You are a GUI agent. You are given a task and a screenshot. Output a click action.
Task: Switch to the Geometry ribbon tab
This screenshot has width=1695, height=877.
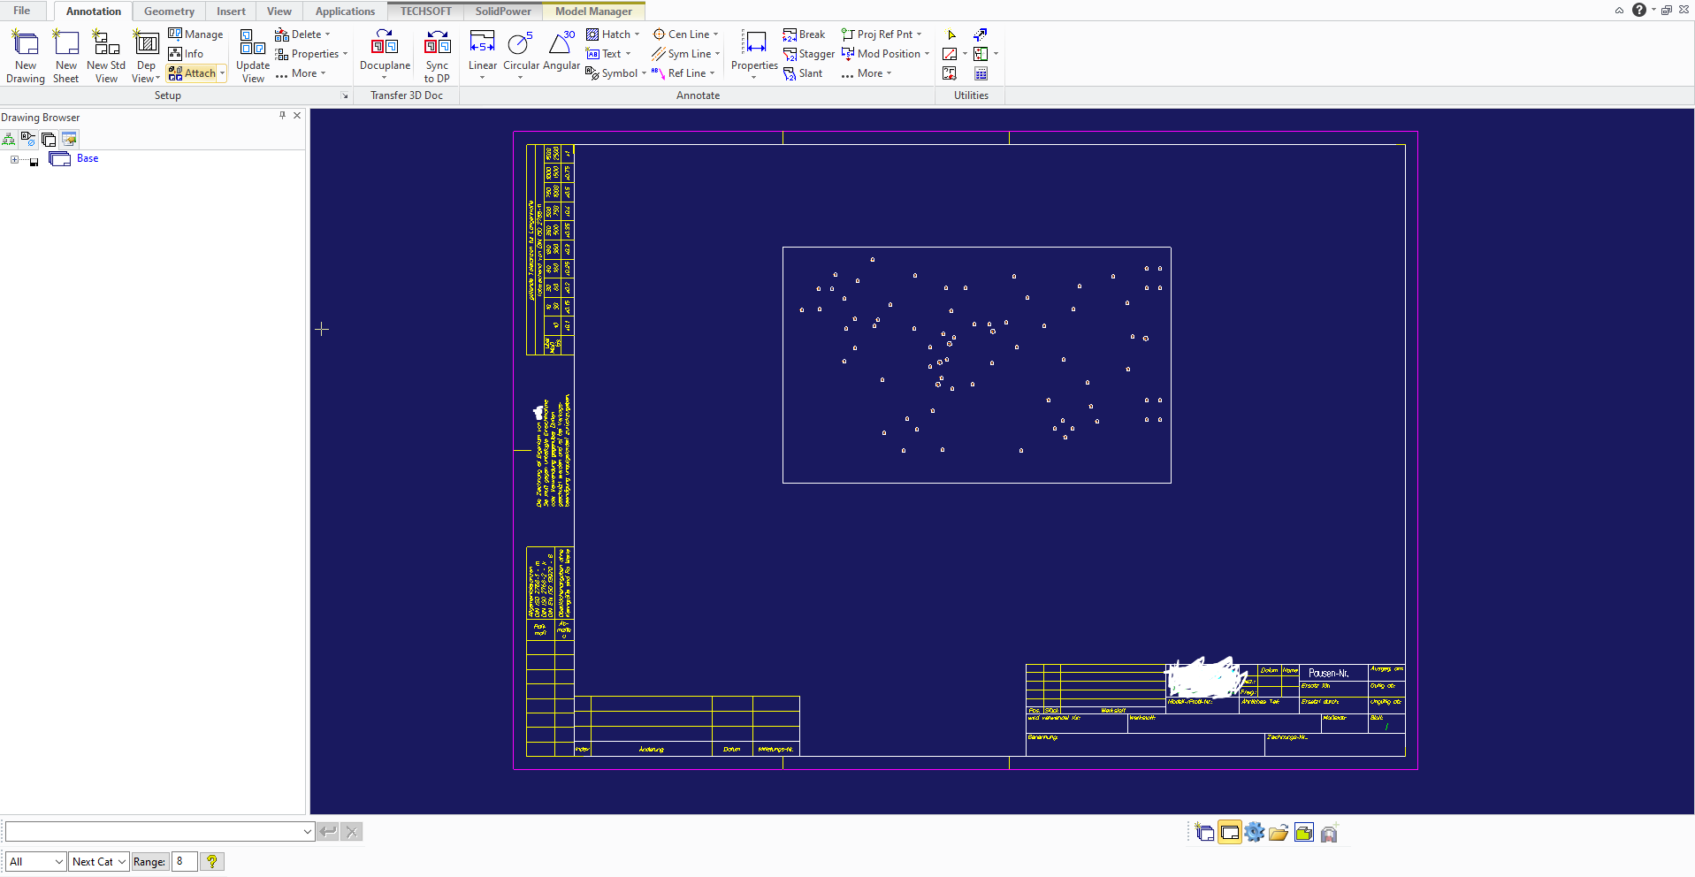coord(168,11)
